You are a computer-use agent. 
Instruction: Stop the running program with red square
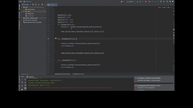click(x=146, y=1)
